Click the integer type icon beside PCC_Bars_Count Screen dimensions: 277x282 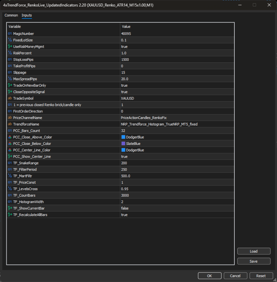tap(10, 131)
